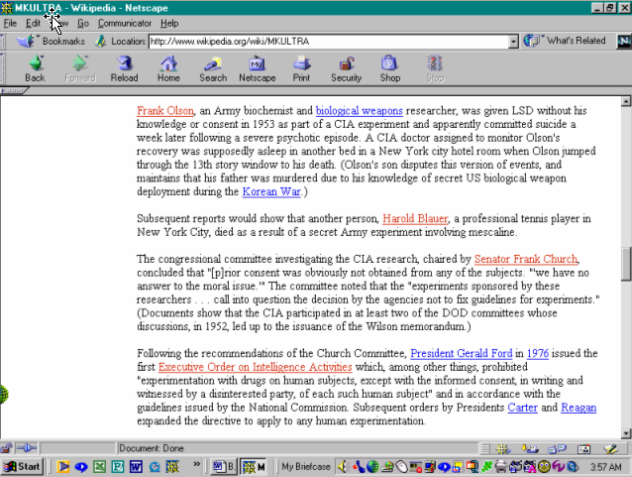Click the Korean War link
The image size is (632, 477).
[271, 191]
